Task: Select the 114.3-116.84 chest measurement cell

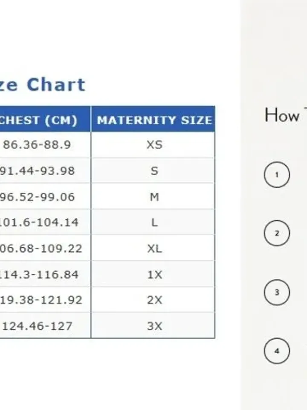Action: click(x=46, y=274)
